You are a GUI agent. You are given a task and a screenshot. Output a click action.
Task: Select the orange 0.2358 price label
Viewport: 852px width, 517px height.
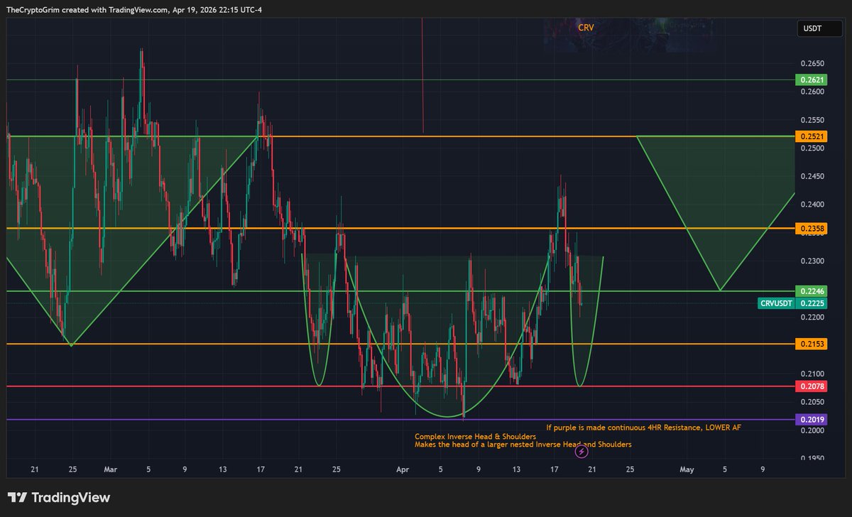812,229
